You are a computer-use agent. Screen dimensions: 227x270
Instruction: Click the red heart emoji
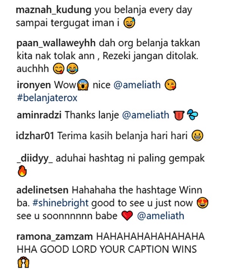127,216
